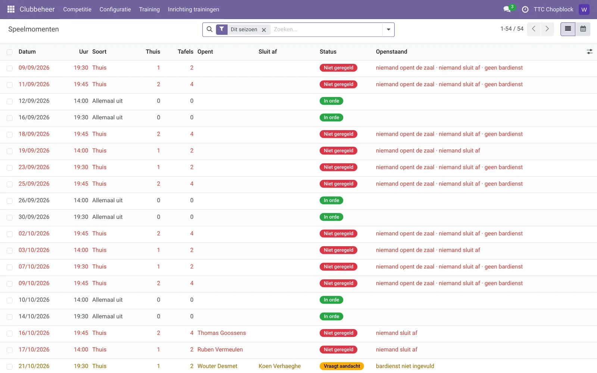597x373 pixels.
Task: Switch to list view
Action: pos(568,29)
